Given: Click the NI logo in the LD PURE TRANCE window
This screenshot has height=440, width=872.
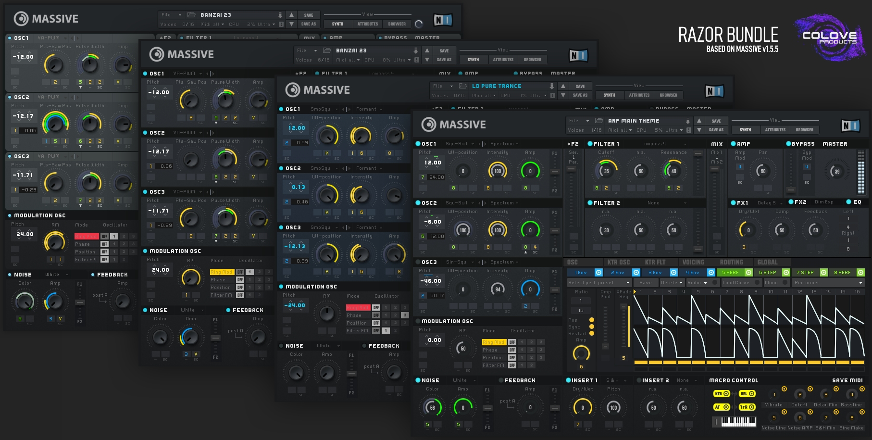Looking at the screenshot, I should coord(714,91).
